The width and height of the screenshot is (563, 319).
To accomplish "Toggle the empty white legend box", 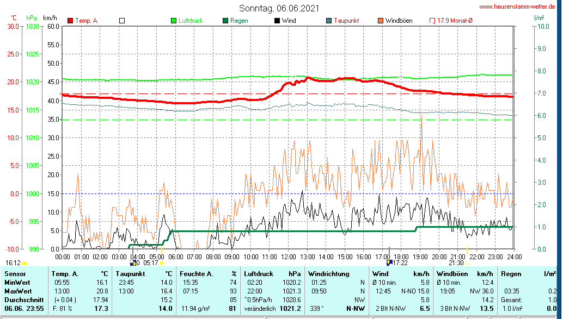I will (x=122, y=21).
